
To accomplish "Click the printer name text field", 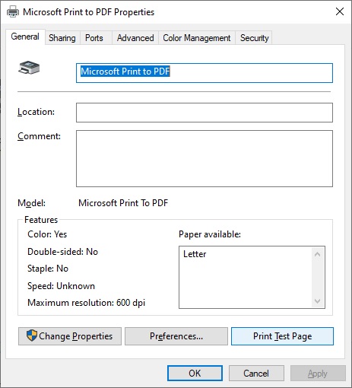I will (x=205, y=73).
